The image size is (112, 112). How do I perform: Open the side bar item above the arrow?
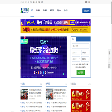pyautogui.click(x=110, y=53)
